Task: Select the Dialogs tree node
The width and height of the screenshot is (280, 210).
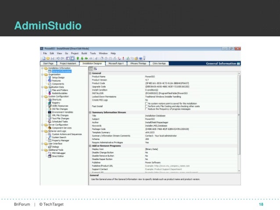Action: pyautogui.click(x=55, y=147)
